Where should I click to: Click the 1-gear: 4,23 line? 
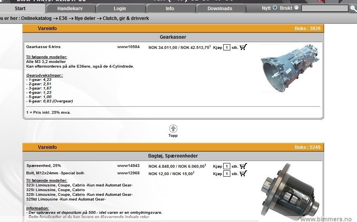pyautogui.click(x=39, y=80)
